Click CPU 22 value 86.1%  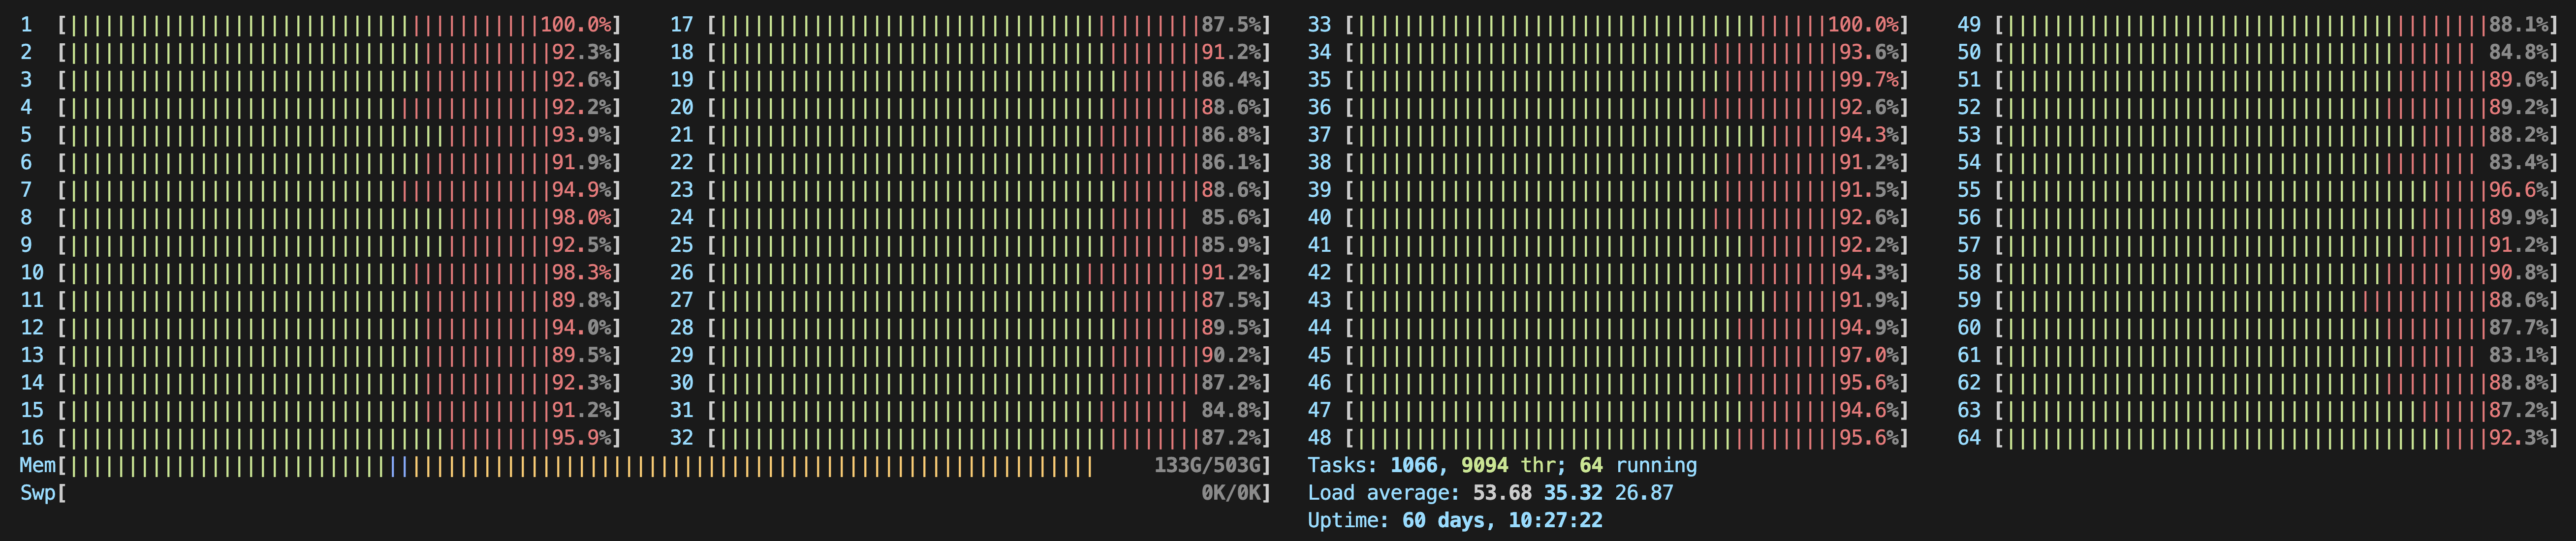tap(1231, 162)
